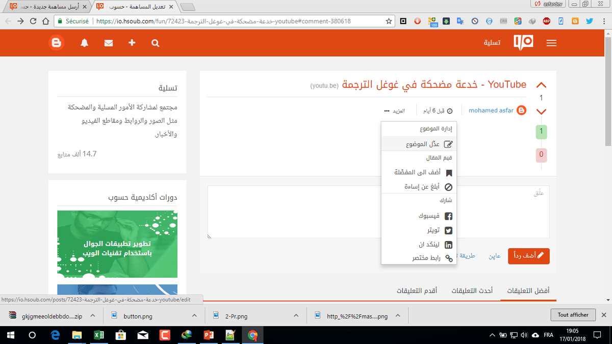The height and width of the screenshot is (344, 612).
Task: Click the 'عاين' preview link
Action: 495,256
